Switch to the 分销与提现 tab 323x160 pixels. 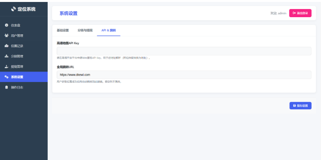[x=85, y=30]
